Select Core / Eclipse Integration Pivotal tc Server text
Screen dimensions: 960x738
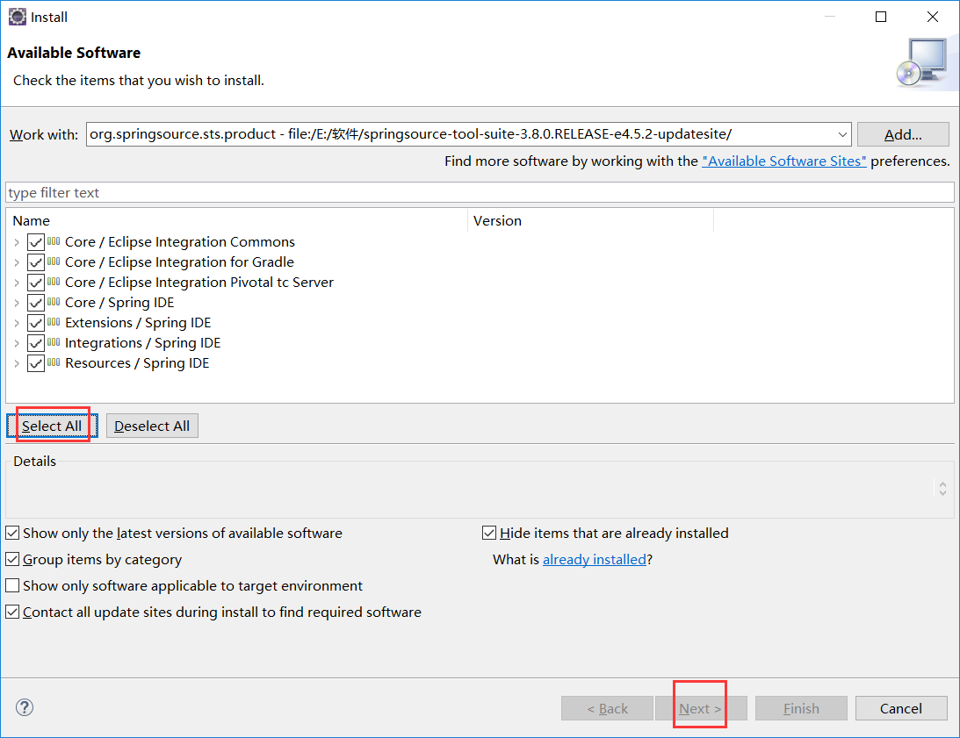tap(199, 283)
